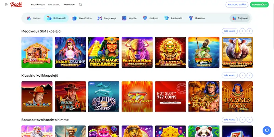Open Book of Ra 6 Deluxe game

pos(70,97)
